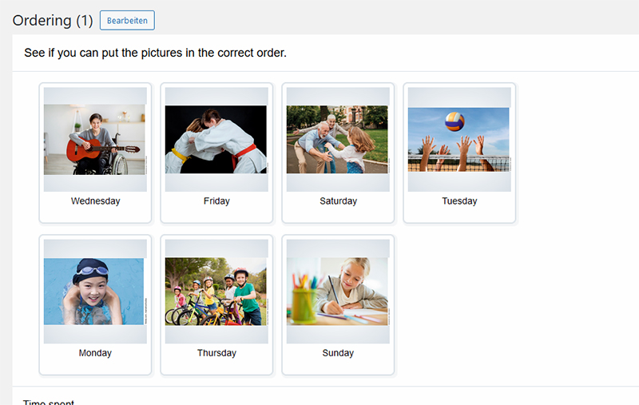Select the Tuesday volleyball picture card
This screenshot has width=639, height=405.
tap(459, 153)
